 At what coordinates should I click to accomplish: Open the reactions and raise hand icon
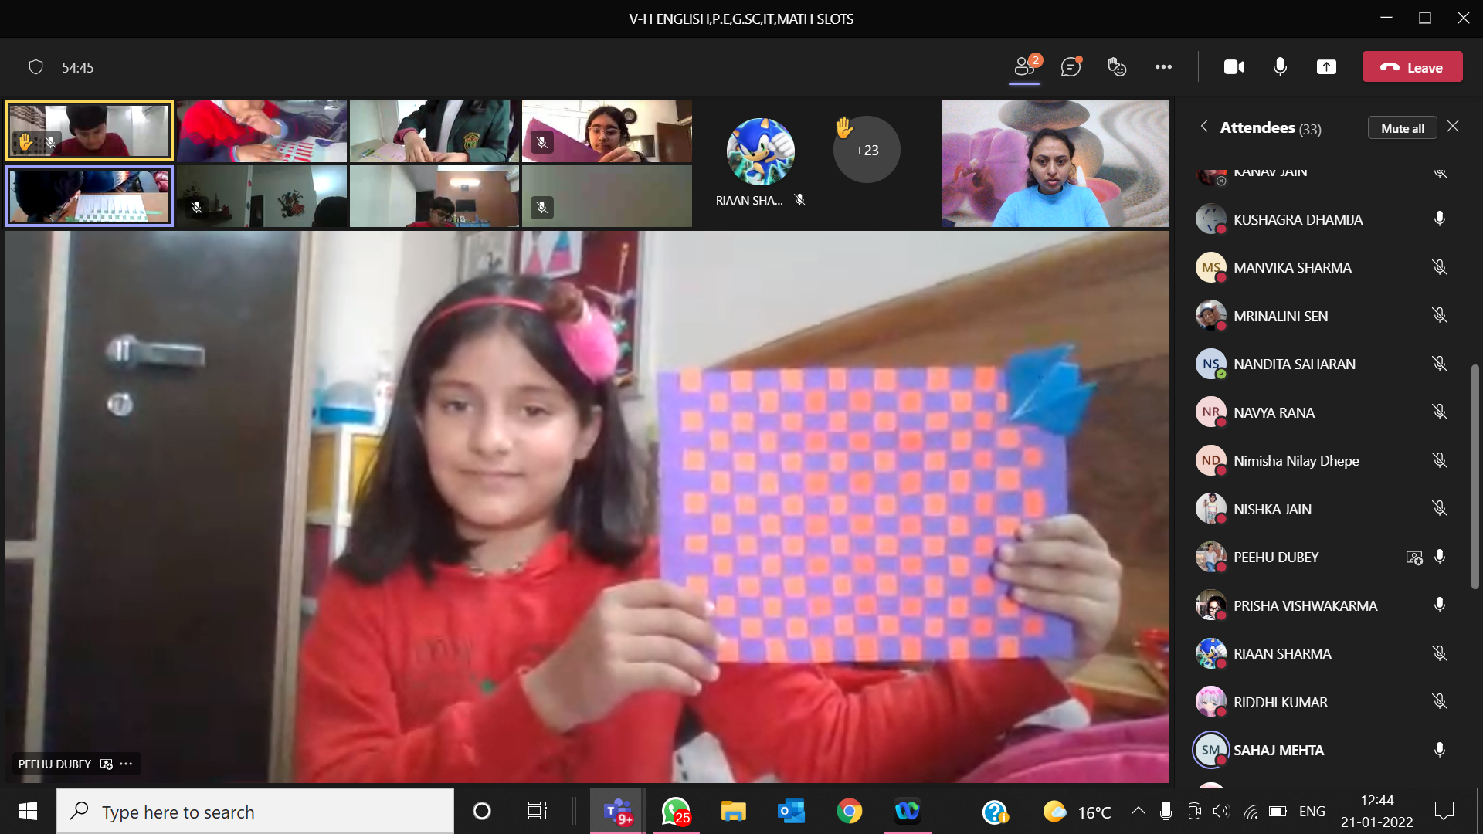1117,67
